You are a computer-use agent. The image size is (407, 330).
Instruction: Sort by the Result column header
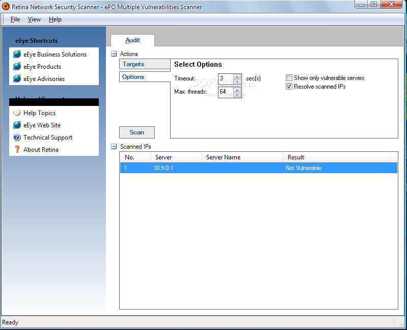point(336,157)
